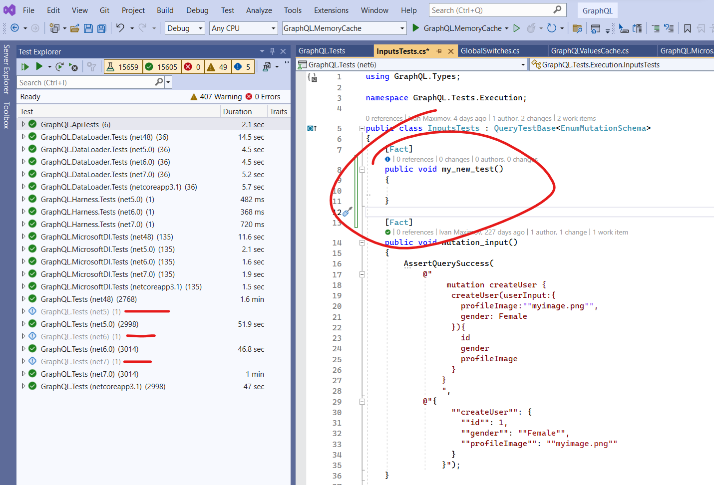Click Cancel test run icon in Test Explorer

point(73,66)
